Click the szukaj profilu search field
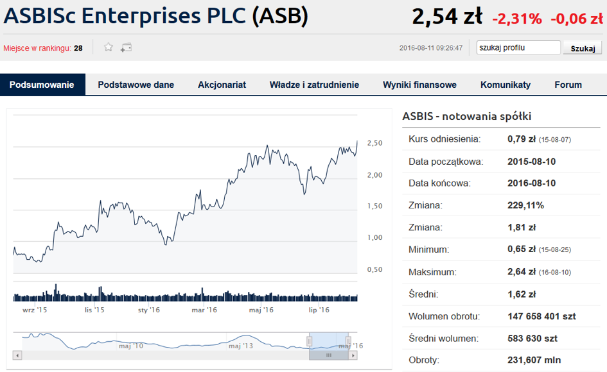 pos(518,47)
